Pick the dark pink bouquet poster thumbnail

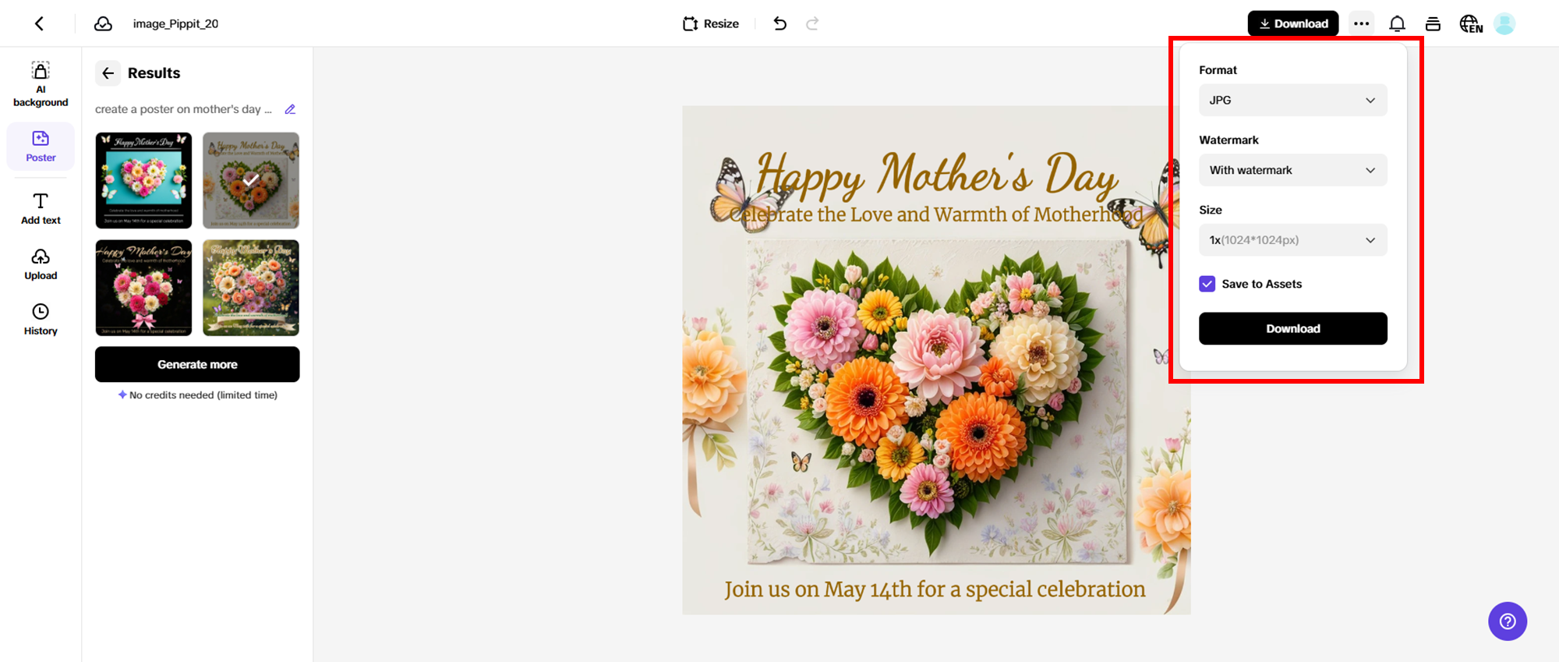click(x=143, y=288)
